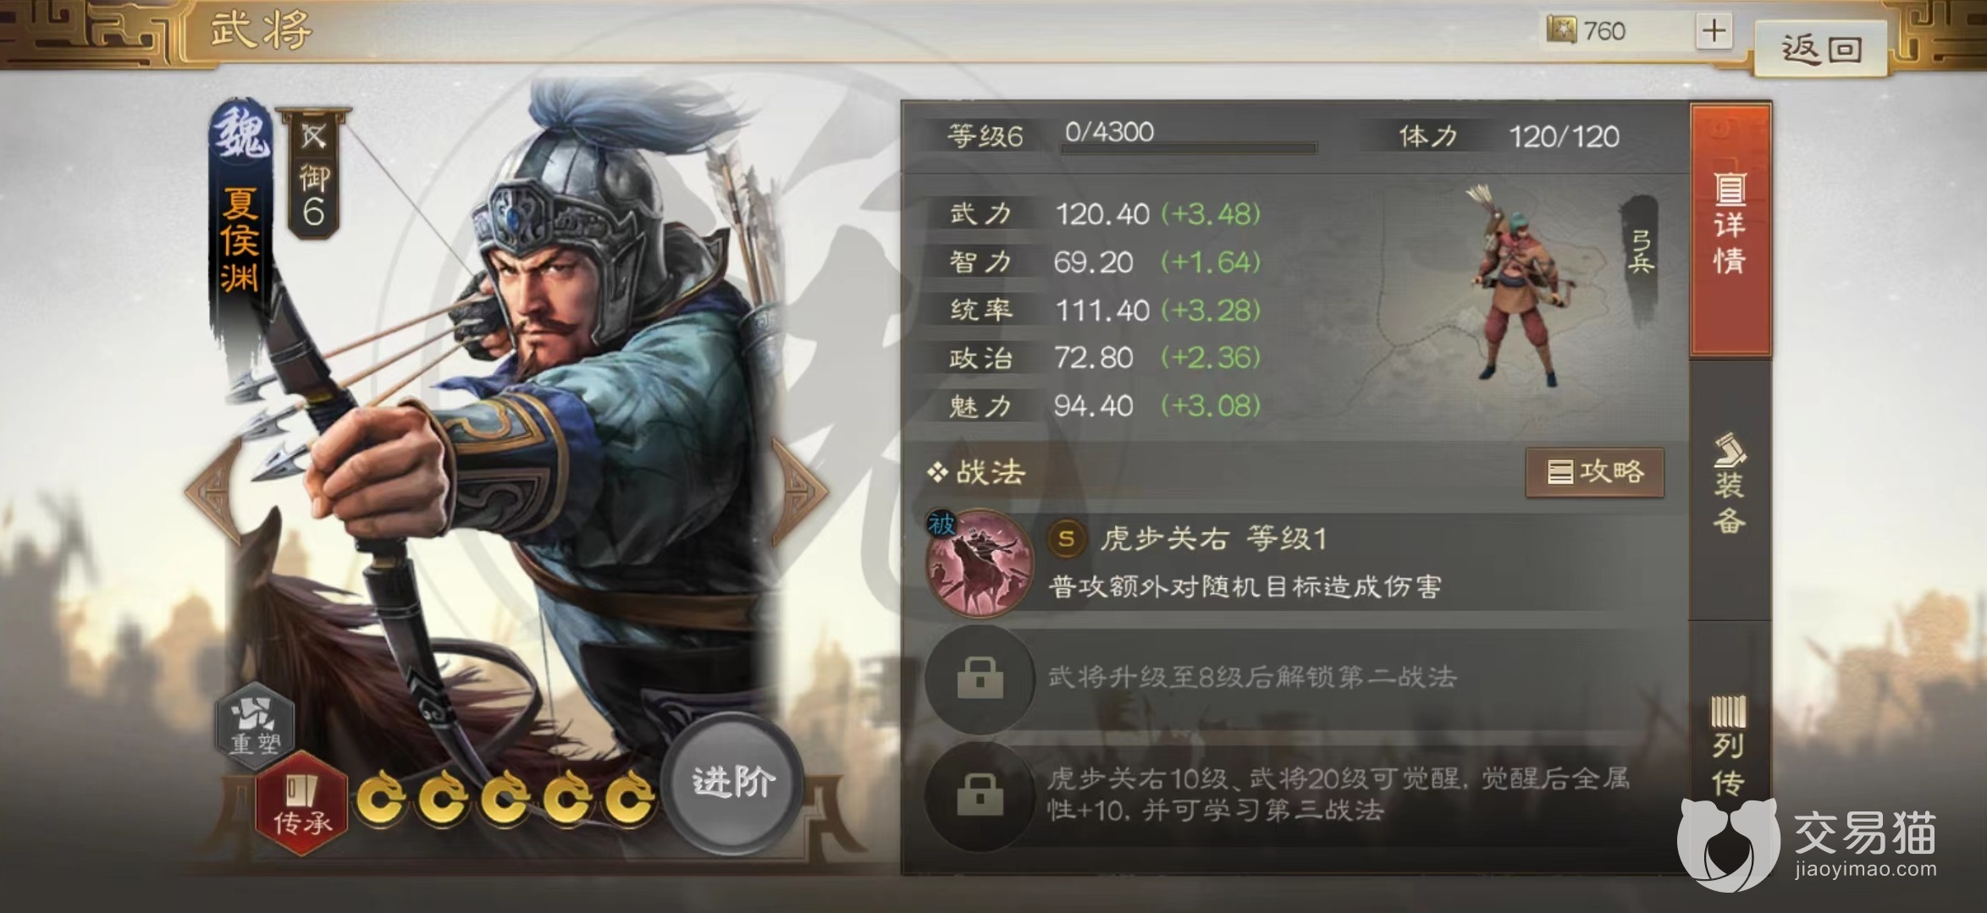1987x913 pixels.
Task: Show the next general with right arrow
Action: (801, 491)
